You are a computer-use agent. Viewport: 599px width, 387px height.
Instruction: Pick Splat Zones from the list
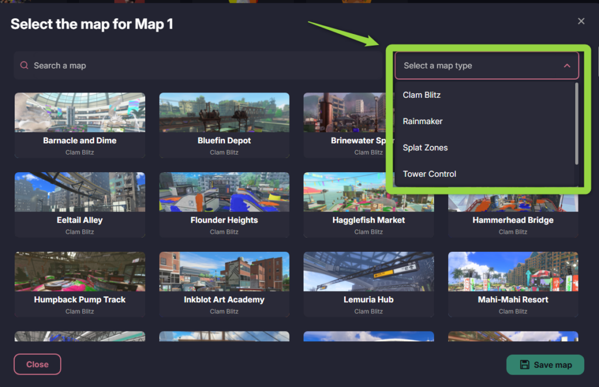pyautogui.click(x=425, y=148)
